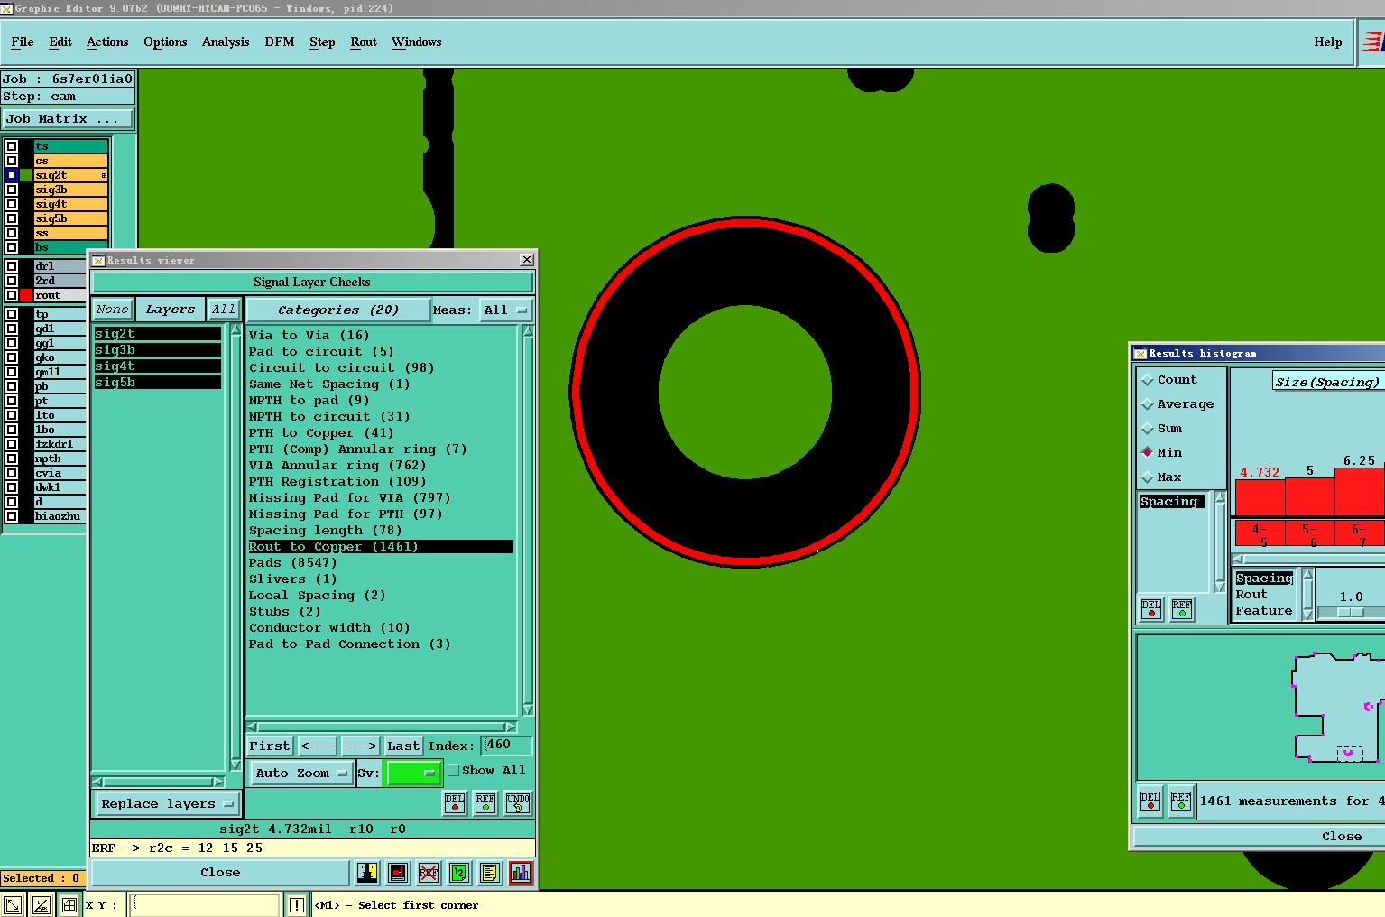Click the X Y coordinate input field
Screen dimensions: 1385x917
coord(205,904)
